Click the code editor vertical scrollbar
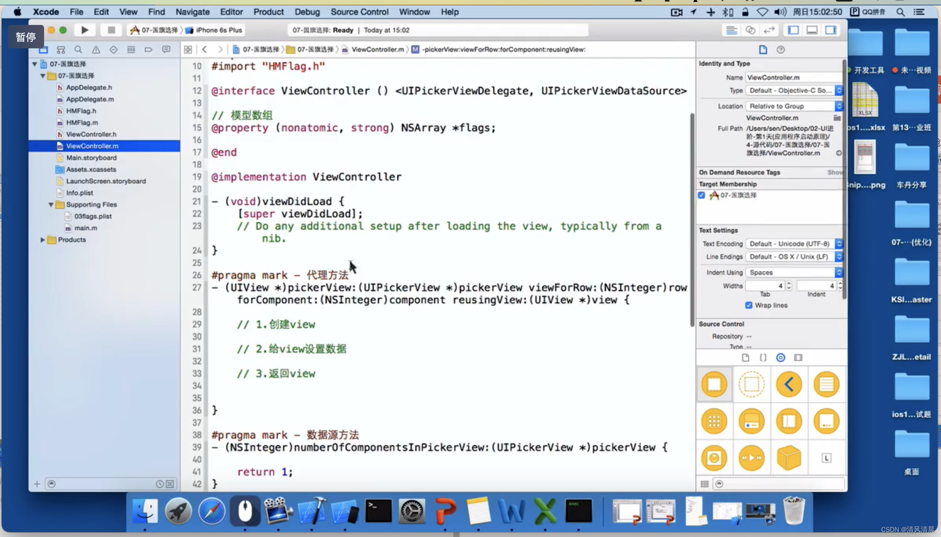 point(692,220)
